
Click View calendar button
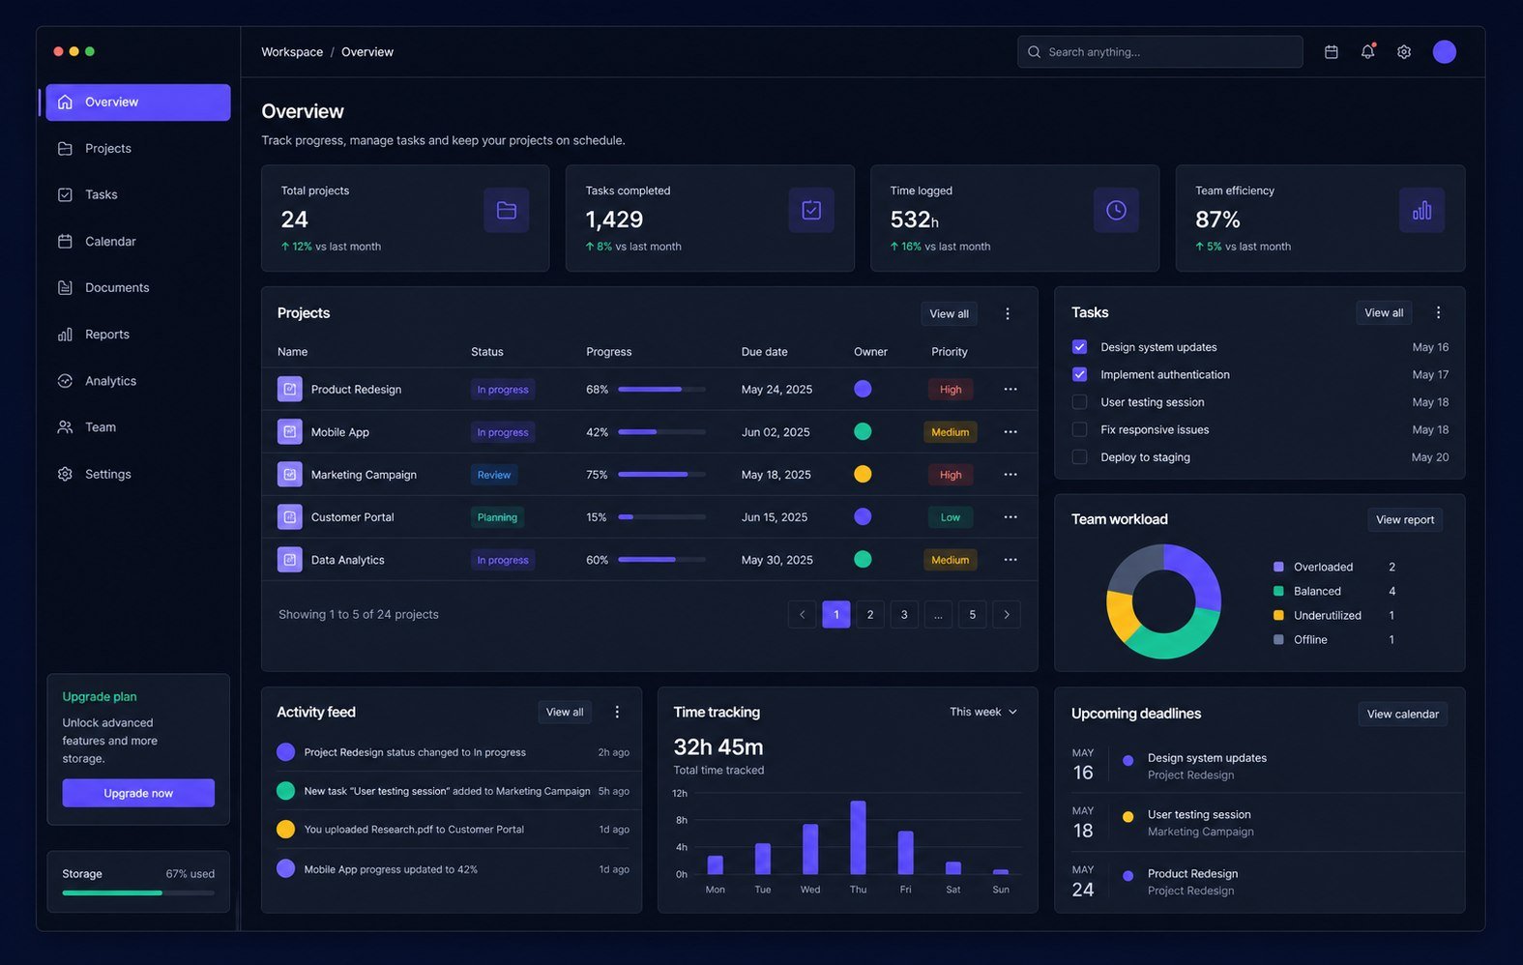pos(1402,714)
